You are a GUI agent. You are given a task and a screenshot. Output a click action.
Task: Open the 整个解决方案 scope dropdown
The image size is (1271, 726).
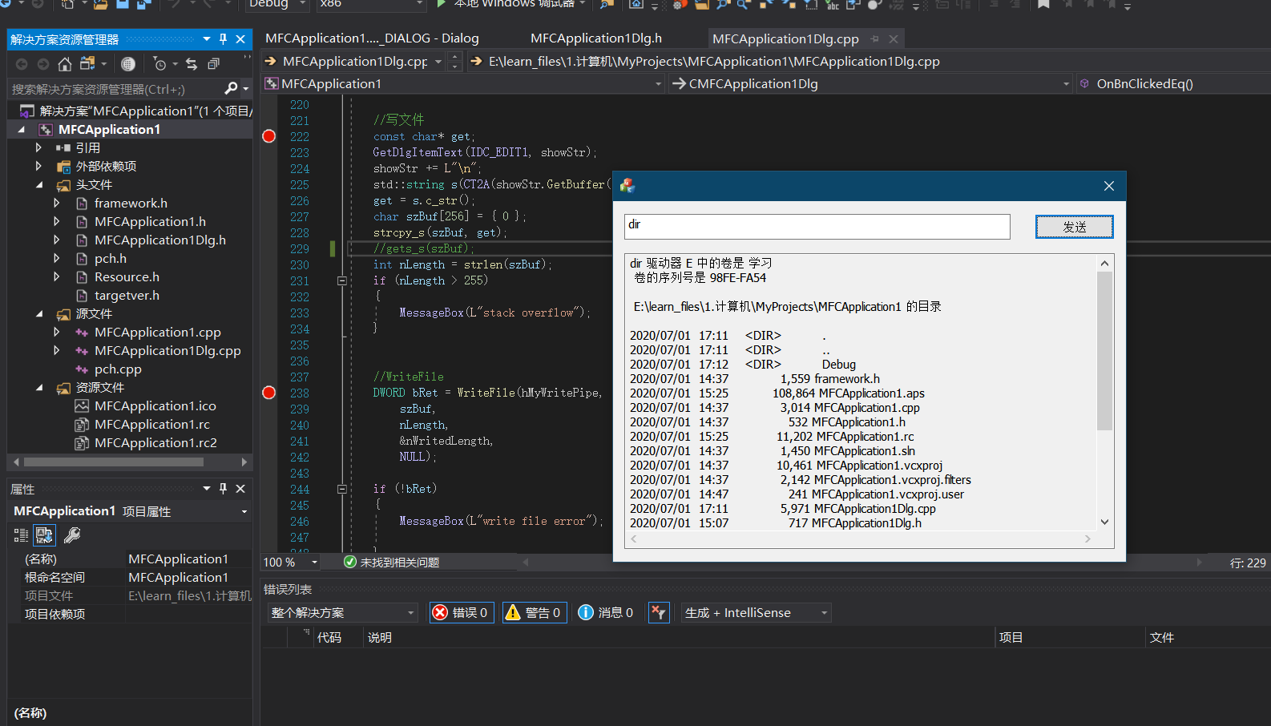[343, 613]
